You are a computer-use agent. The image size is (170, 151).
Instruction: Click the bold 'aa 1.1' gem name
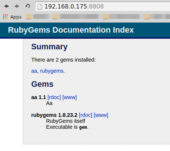click(39, 97)
